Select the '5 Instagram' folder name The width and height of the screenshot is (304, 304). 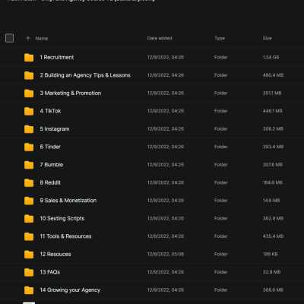(x=55, y=129)
